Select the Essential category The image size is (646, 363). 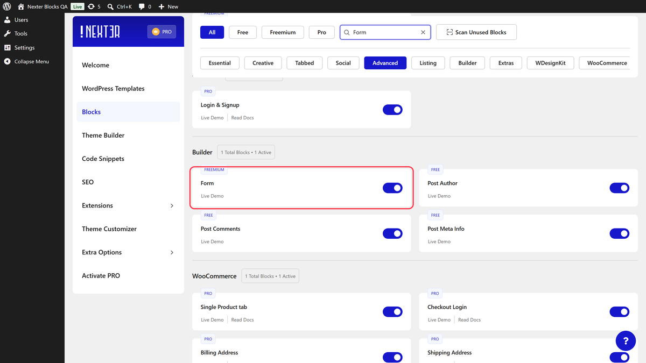tap(220, 63)
